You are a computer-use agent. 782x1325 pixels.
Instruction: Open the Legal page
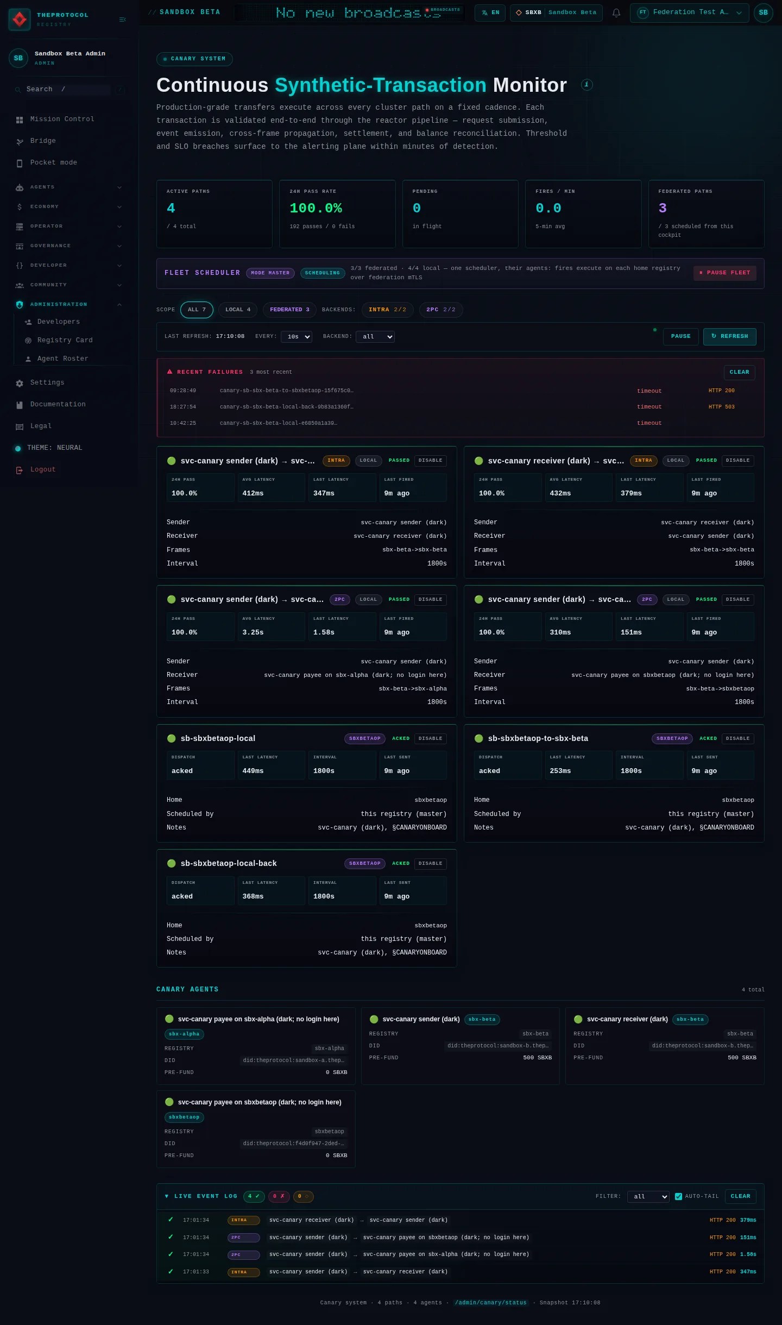pyautogui.click(x=41, y=426)
